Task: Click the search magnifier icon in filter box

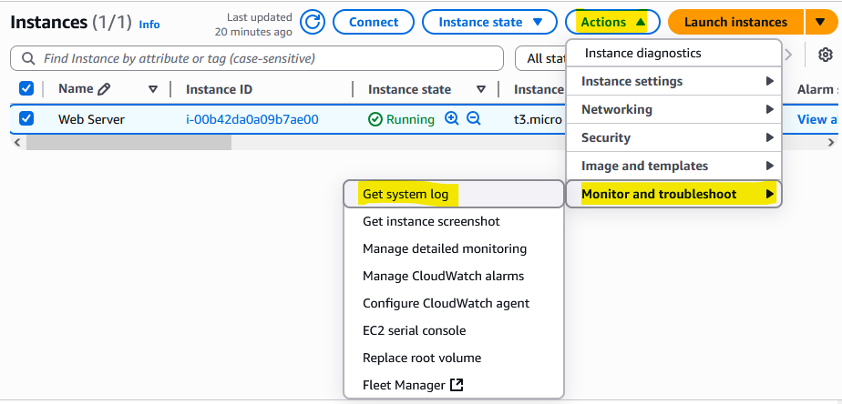Action: click(28, 58)
